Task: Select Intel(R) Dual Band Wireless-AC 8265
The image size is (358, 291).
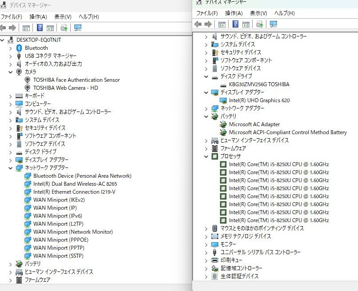Action: 75,184
